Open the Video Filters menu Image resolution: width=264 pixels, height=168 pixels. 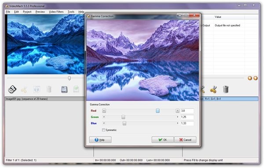[x=56, y=12]
